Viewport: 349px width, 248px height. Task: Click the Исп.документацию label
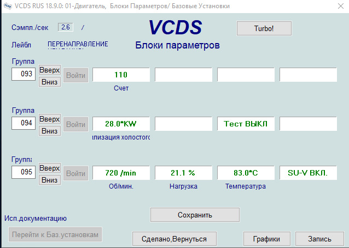click(36, 219)
